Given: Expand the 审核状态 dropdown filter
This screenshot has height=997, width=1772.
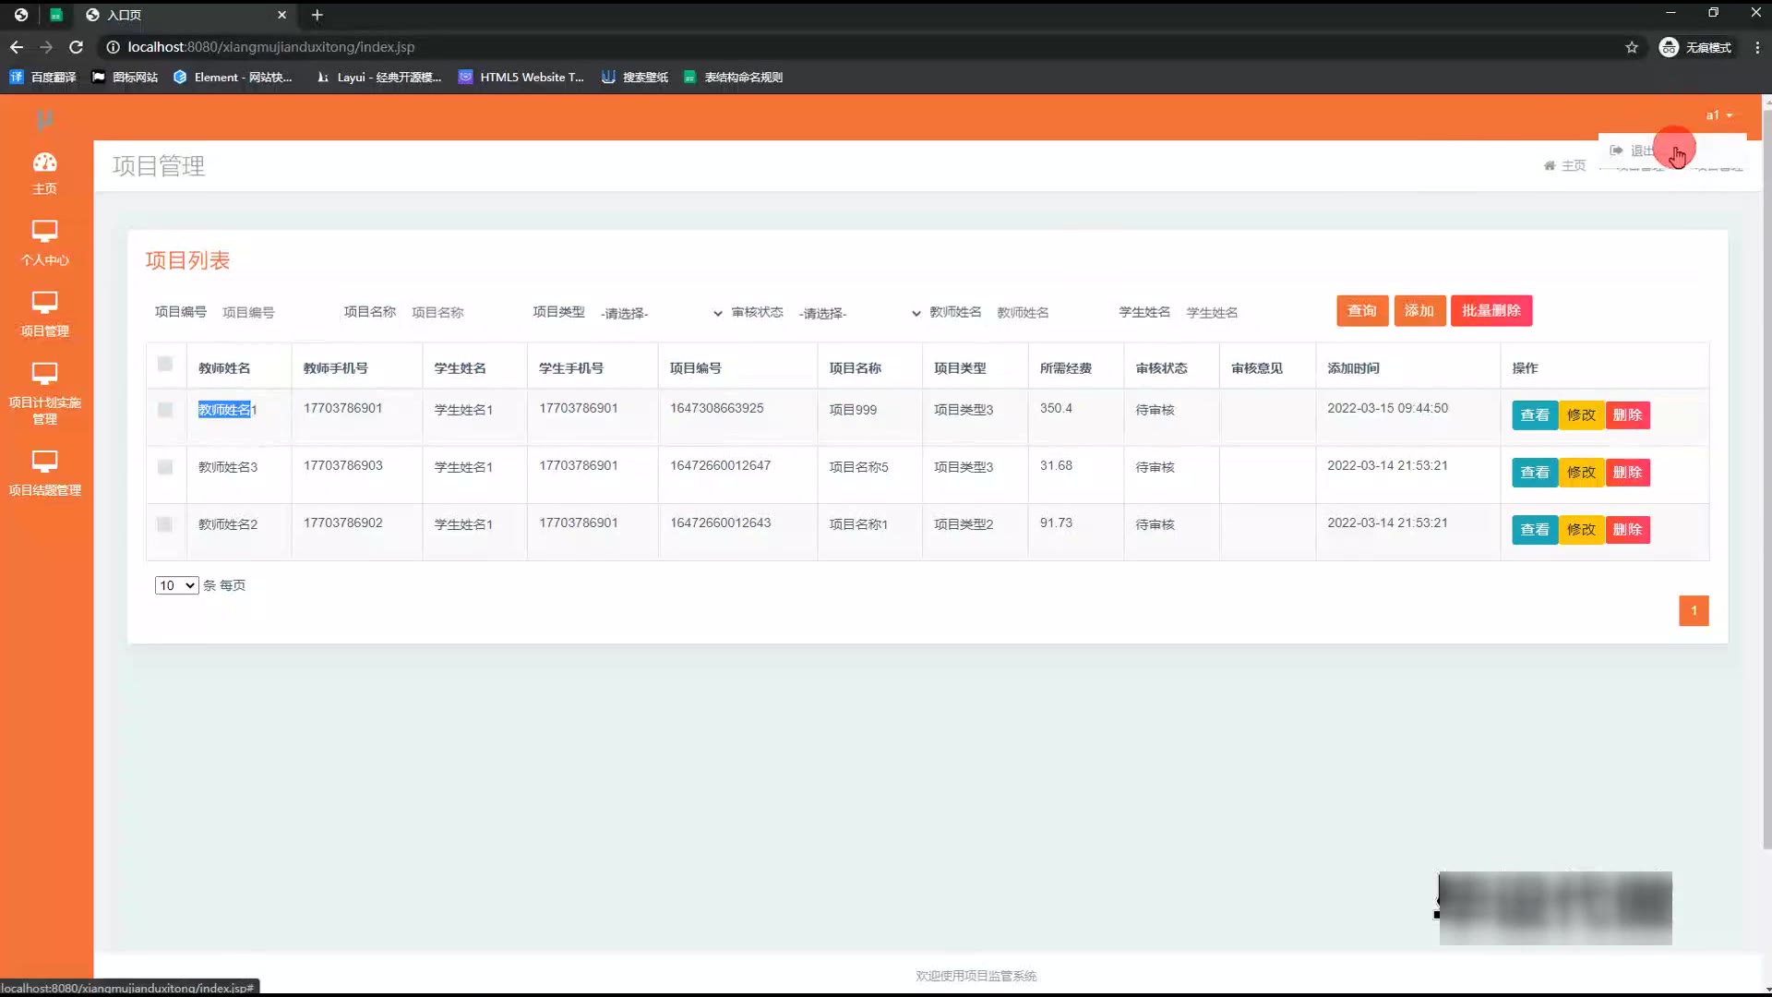Looking at the screenshot, I should tap(859, 314).
